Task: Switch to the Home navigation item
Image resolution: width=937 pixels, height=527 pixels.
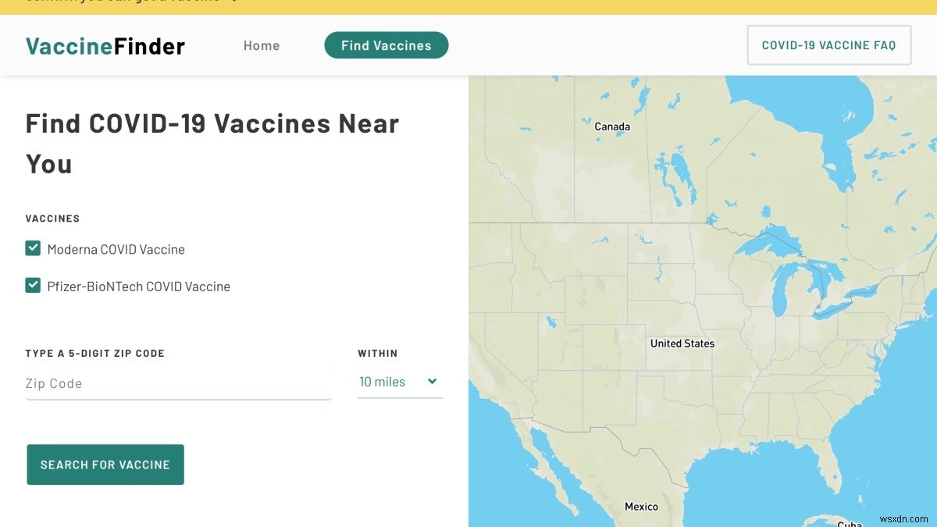Action: coord(262,45)
